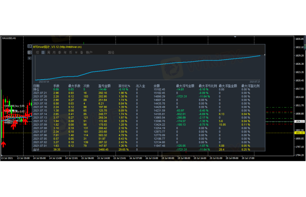
Task: Click the 余额 column header
Action: pyautogui.click(x=156, y=86)
